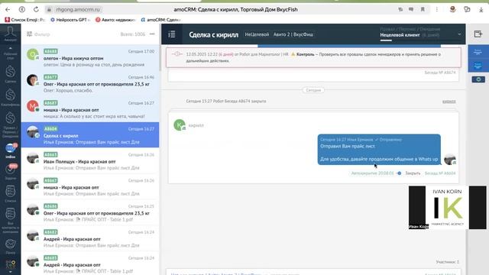The height and width of the screenshot is (275, 489).
Task: Click the translate icon in browser toolbar
Action: (x=400, y=9)
